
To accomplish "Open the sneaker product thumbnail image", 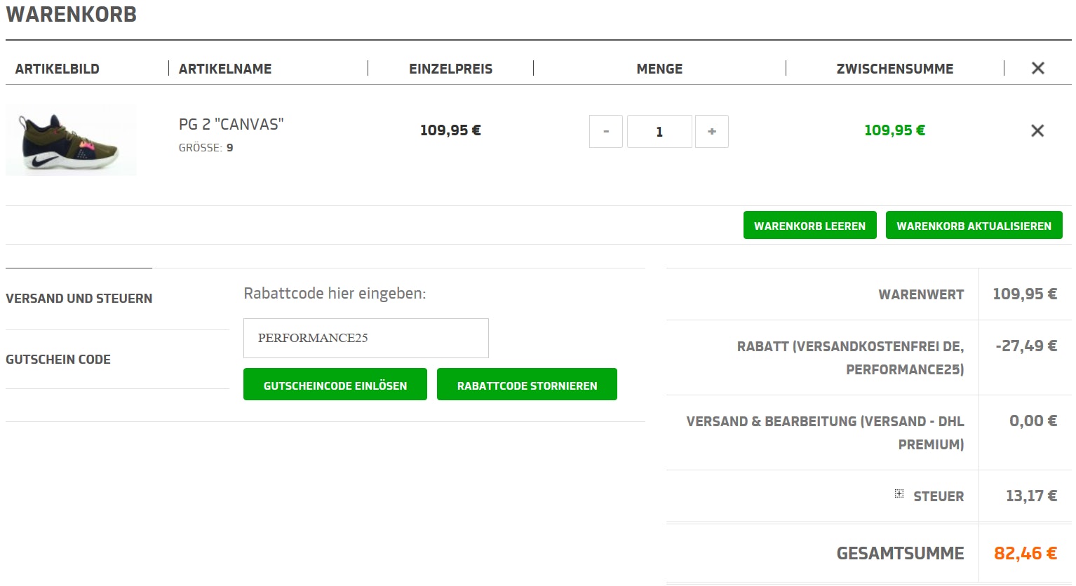I will tap(71, 140).
